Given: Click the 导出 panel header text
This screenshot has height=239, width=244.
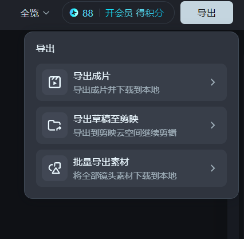Looking at the screenshot, I should 45,49.
